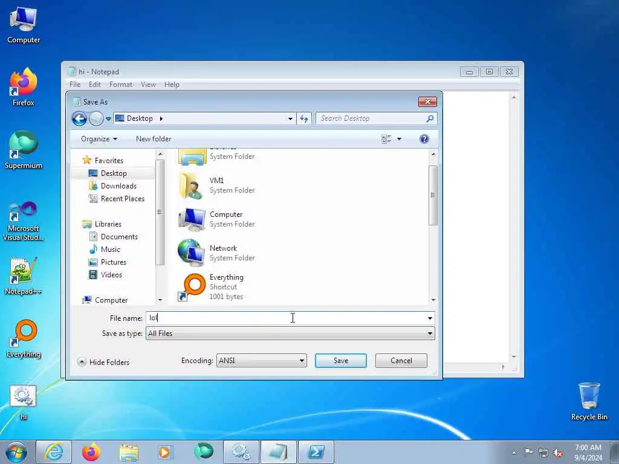Select Videos library
This screenshot has width=619, height=464.
click(105, 274)
